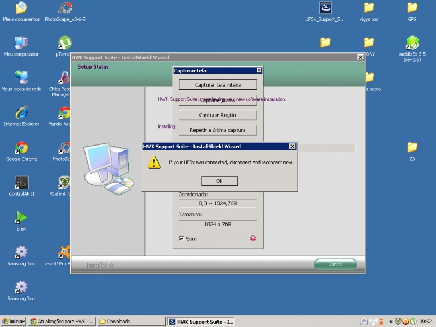
Task: Select the unlabeled folder below UFSx_Support_S...
Action: [x=325, y=43]
